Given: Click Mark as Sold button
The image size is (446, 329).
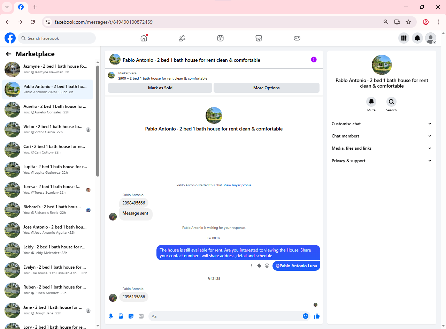Looking at the screenshot, I should pos(160,88).
